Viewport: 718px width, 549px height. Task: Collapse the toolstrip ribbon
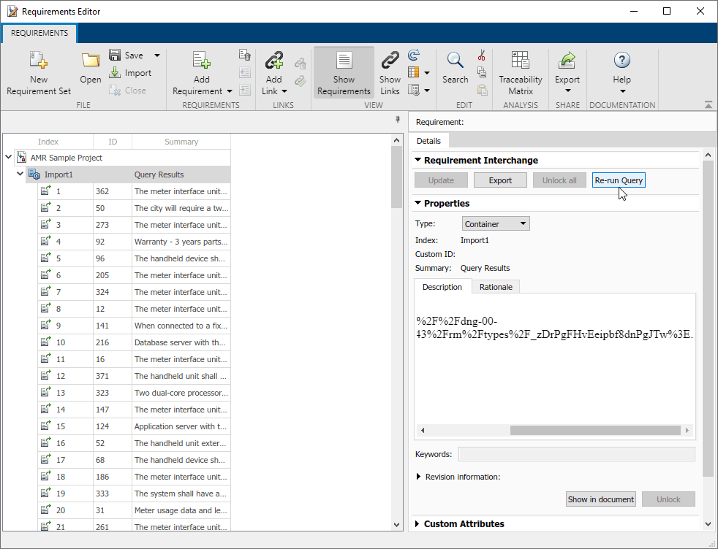click(708, 104)
